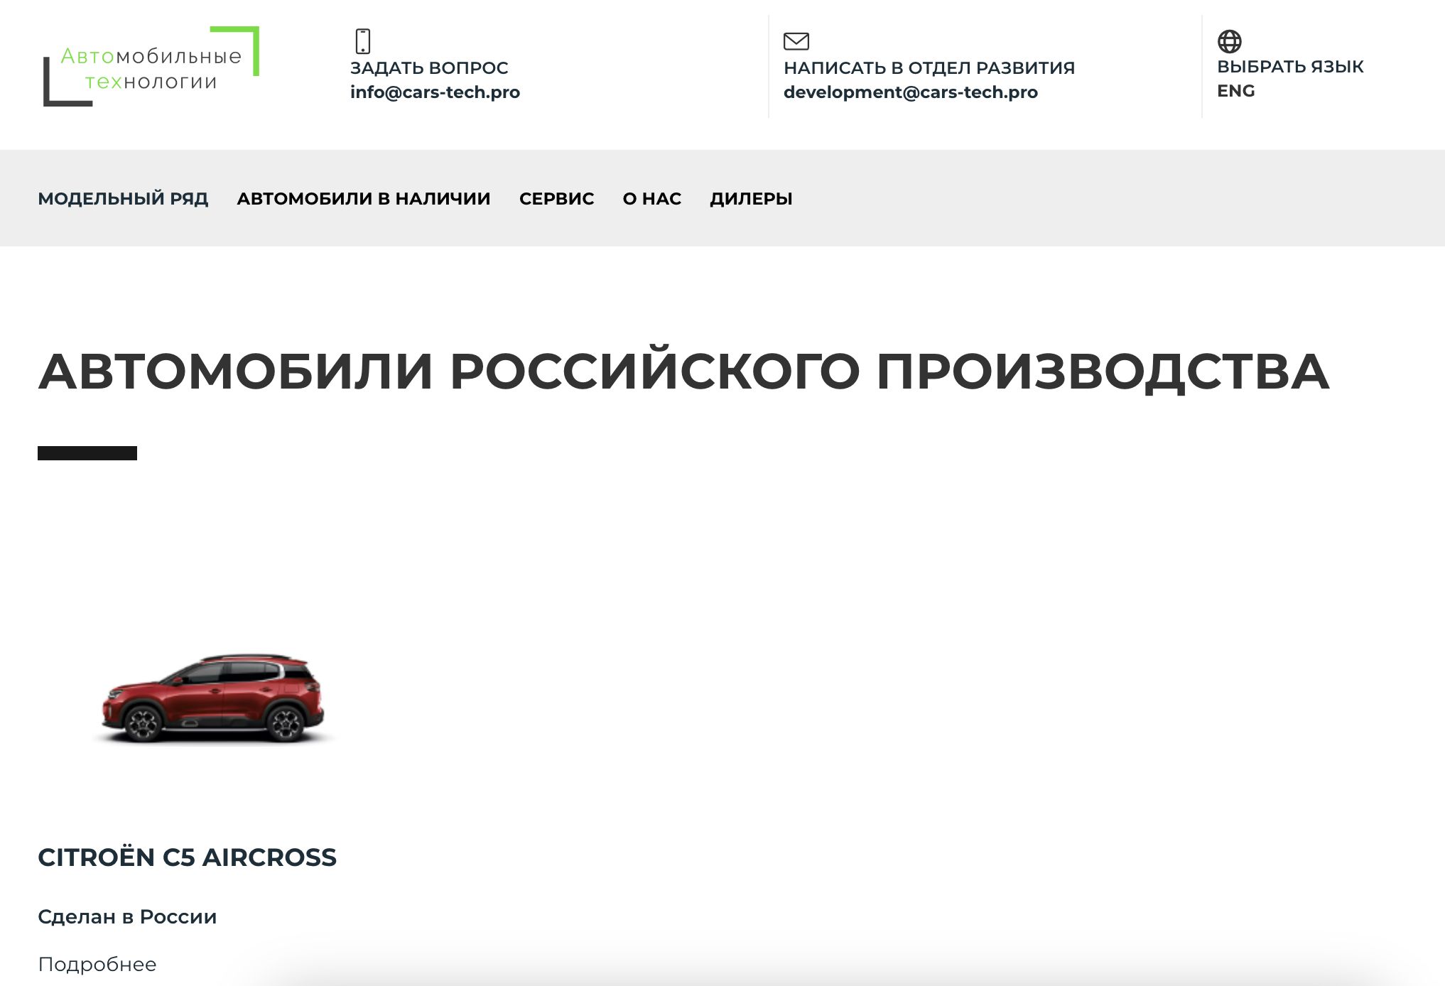1445x986 pixels.
Task: Open the CITROËN C5 AIRCROSS title link
Action: pos(187,857)
